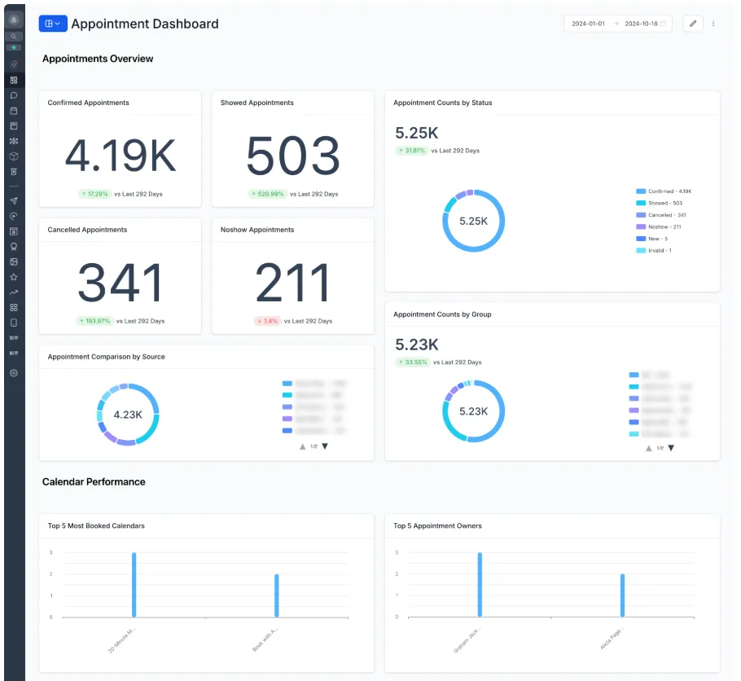Image resolution: width=741 pixels, height=681 pixels.
Task: Toggle the Confirmed legend entry in status chart
Action: [664, 191]
